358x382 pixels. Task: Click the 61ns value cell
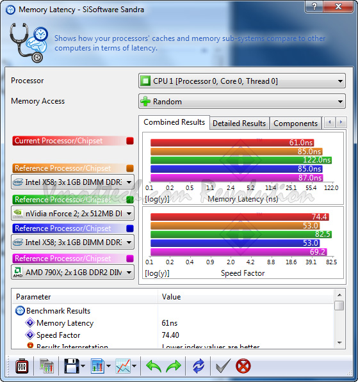tap(170, 323)
